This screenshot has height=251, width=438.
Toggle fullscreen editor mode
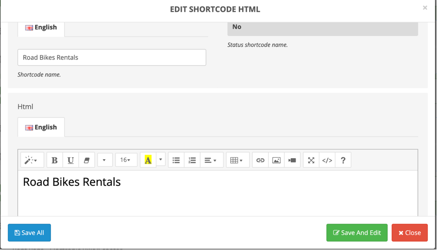(x=311, y=160)
